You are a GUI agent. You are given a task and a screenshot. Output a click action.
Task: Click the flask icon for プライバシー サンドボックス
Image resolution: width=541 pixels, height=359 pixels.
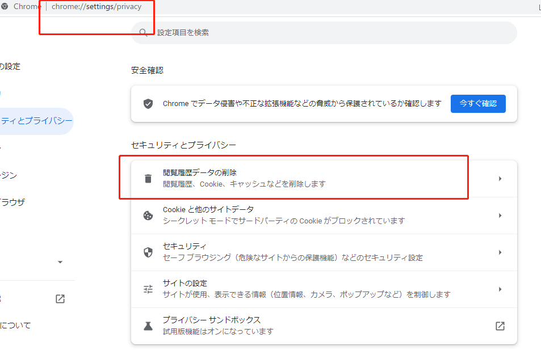(148, 326)
